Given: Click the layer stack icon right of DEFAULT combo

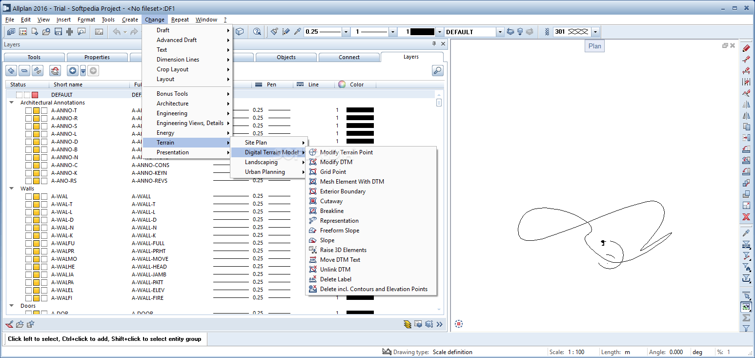Looking at the screenshot, I should 510,32.
